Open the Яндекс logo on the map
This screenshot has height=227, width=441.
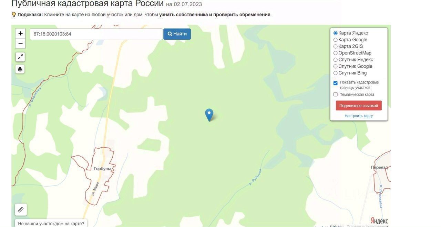379,221
